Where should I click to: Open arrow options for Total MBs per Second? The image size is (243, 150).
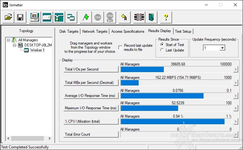pyautogui.click(x=236, y=83)
